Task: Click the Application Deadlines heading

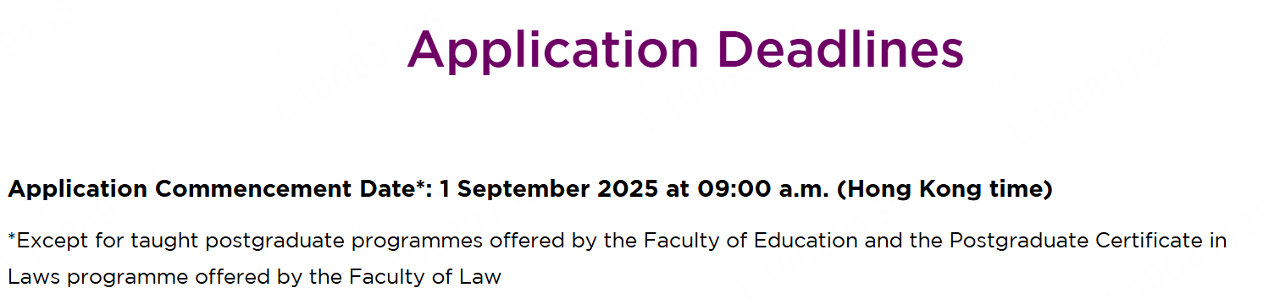Action: coord(685,50)
